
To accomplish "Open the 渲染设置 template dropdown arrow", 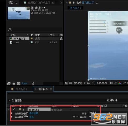I will [x=27, y=113].
